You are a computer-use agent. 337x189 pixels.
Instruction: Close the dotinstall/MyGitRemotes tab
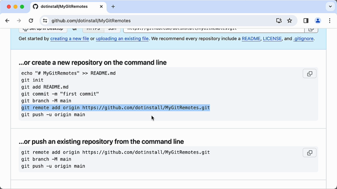(x=101, y=7)
